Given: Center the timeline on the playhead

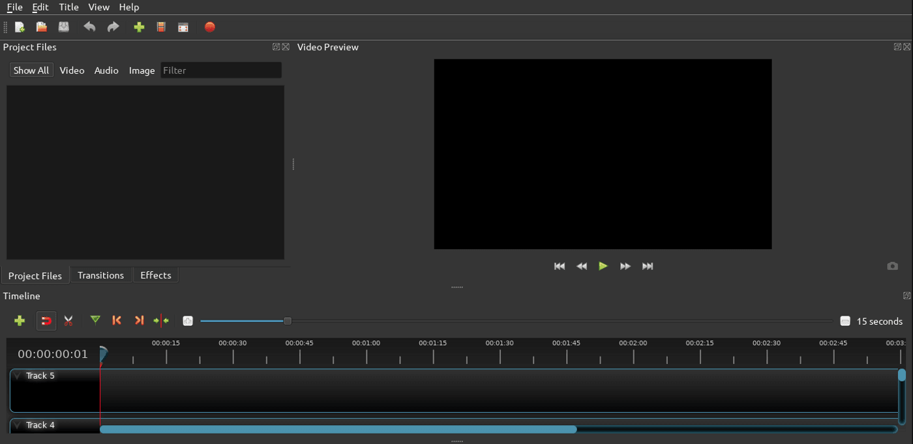Looking at the screenshot, I should [x=161, y=321].
